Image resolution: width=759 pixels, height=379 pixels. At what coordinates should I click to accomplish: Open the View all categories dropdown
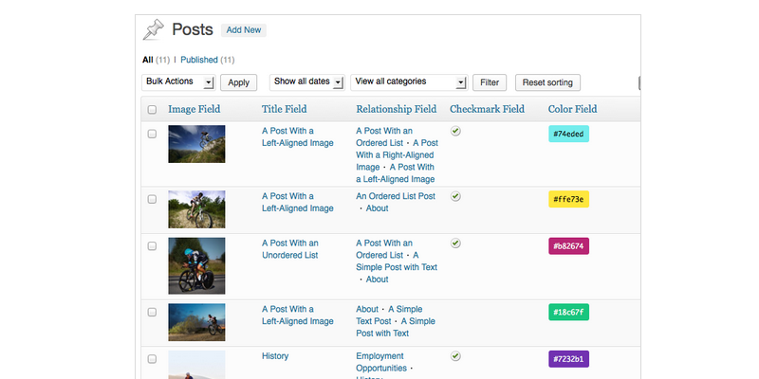click(410, 82)
